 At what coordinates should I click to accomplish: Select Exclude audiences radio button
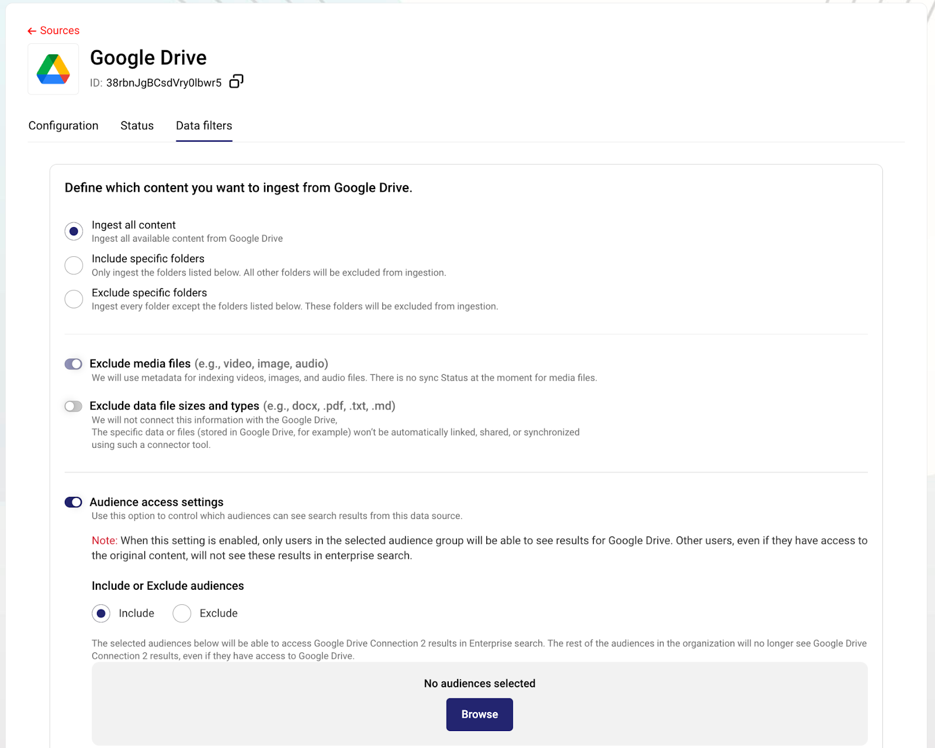click(182, 614)
